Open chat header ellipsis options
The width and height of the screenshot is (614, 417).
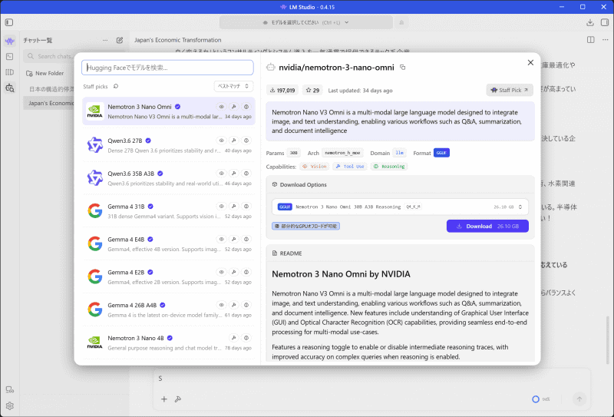coord(606,40)
